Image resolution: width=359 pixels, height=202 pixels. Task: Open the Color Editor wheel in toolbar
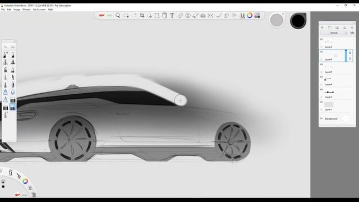coord(250,15)
